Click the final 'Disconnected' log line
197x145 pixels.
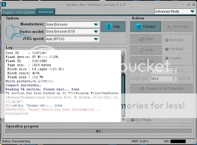click(17, 113)
